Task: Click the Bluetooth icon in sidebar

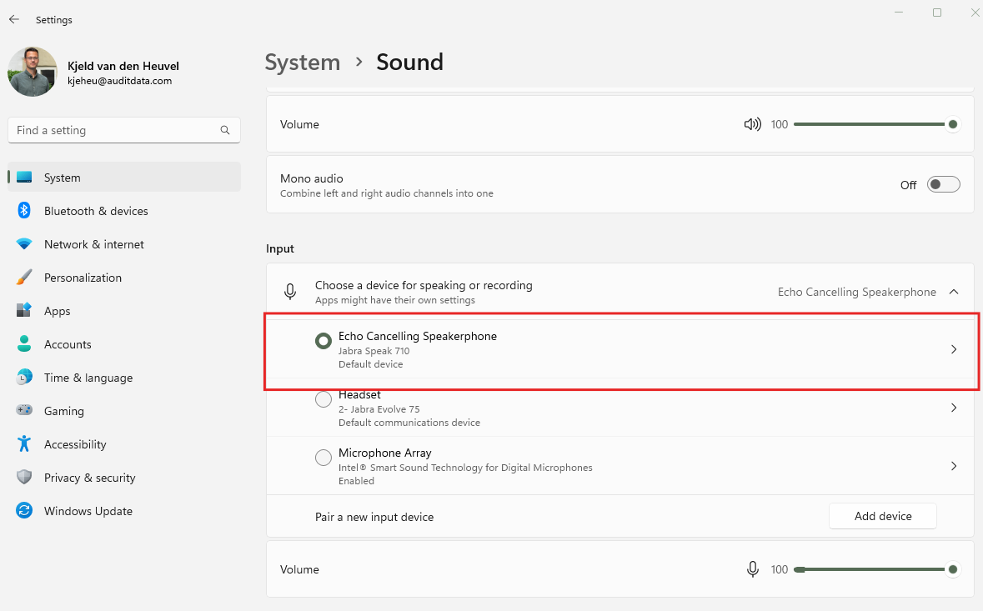Action: tap(24, 211)
